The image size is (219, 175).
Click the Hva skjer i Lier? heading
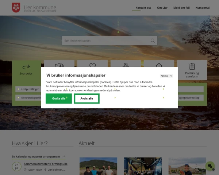[x=30, y=143]
